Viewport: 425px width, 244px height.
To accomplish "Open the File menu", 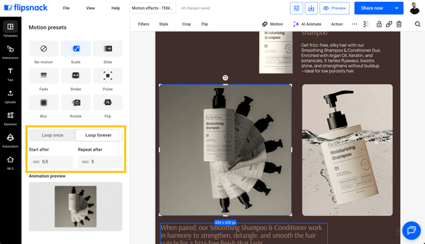I will [x=66, y=8].
